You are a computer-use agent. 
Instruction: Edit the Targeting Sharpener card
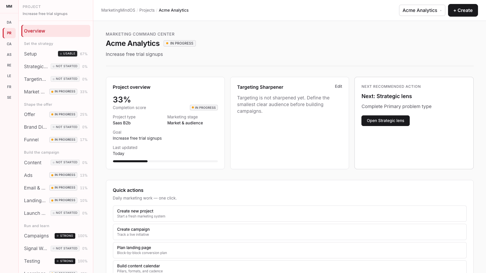pos(338,86)
